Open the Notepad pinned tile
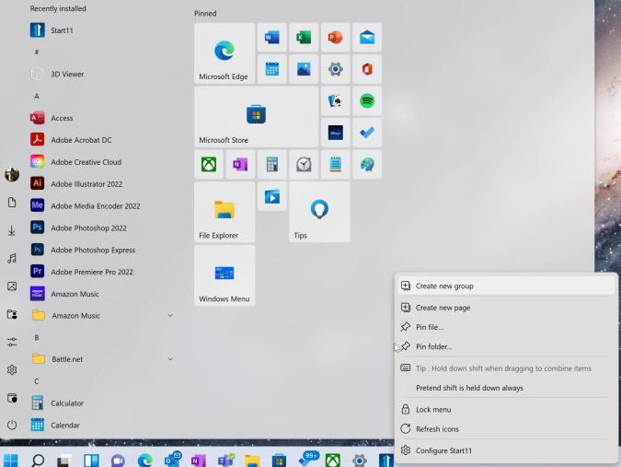The image size is (621, 467). [x=336, y=164]
